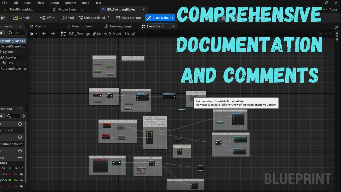The height and width of the screenshot is (192, 341).
Task: Close the BP_SwingingBlades tab
Action: coord(144,9)
